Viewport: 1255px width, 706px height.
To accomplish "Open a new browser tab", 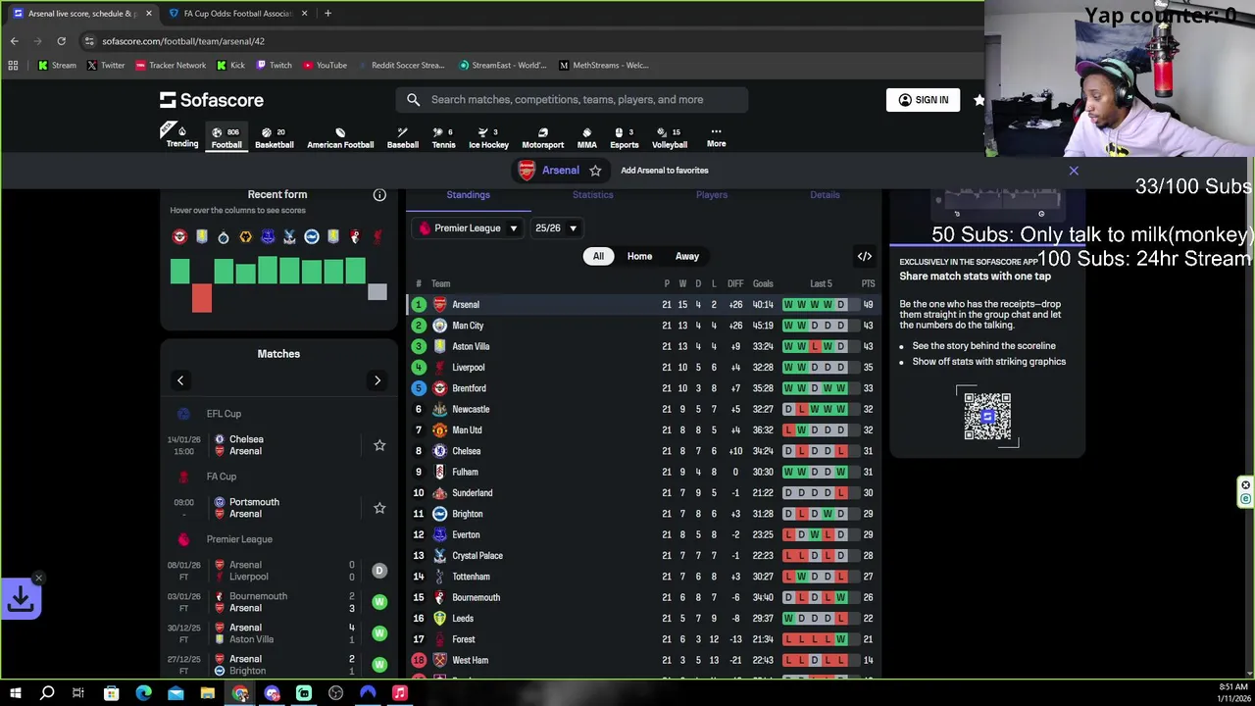I will [327, 13].
